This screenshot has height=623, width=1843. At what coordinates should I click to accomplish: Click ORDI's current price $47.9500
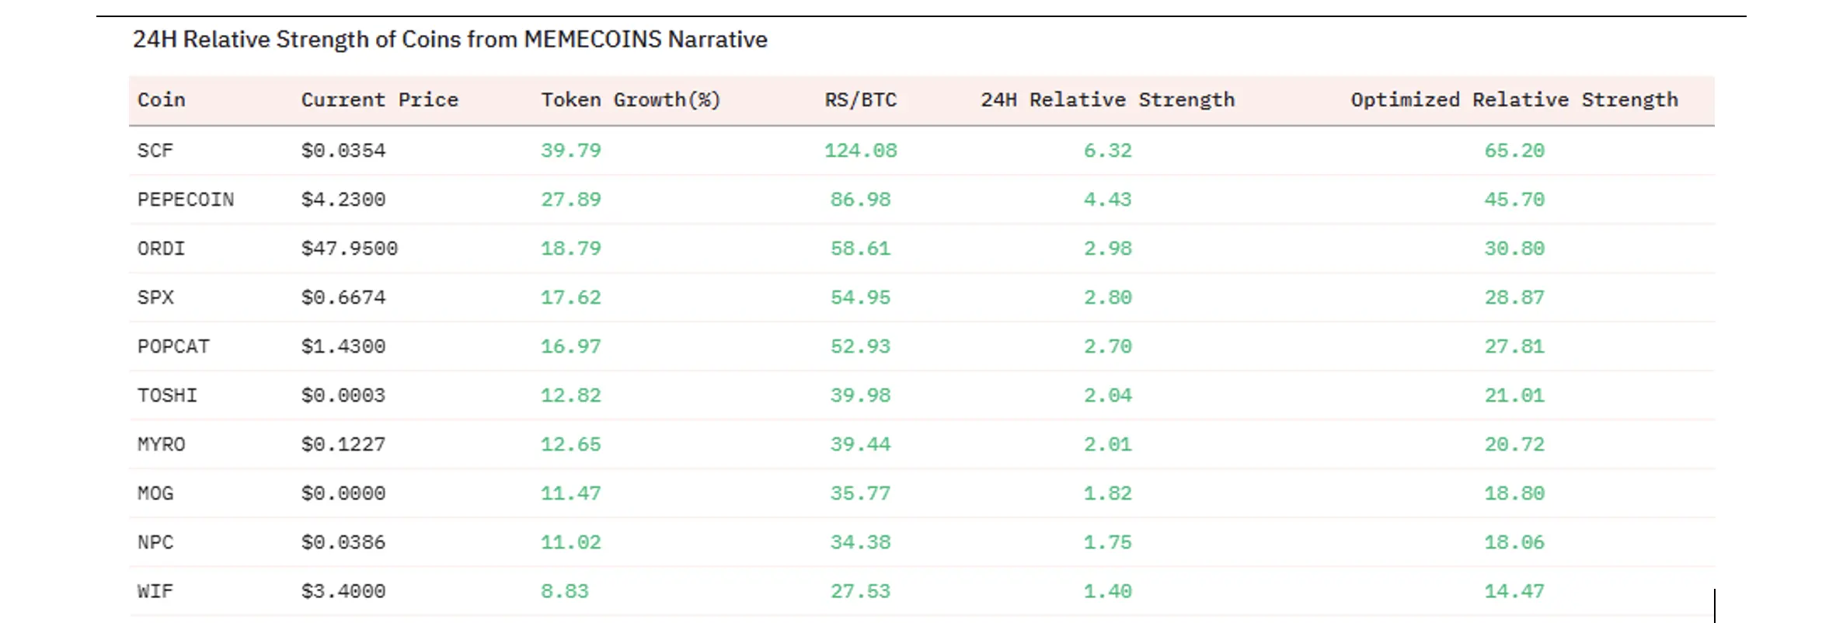(x=349, y=249)
